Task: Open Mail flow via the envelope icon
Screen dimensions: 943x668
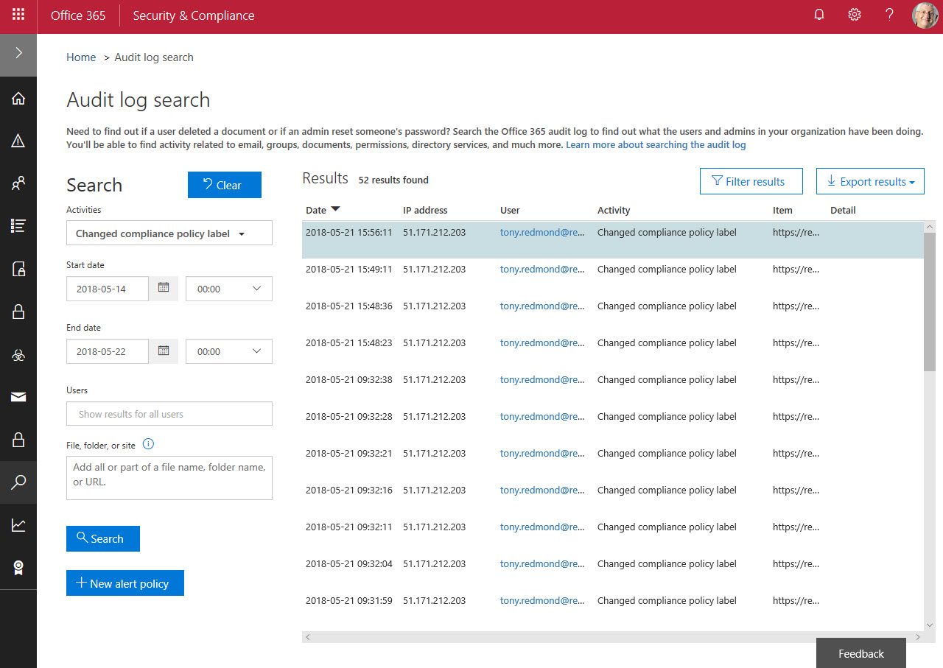Action: coord(18,396)
